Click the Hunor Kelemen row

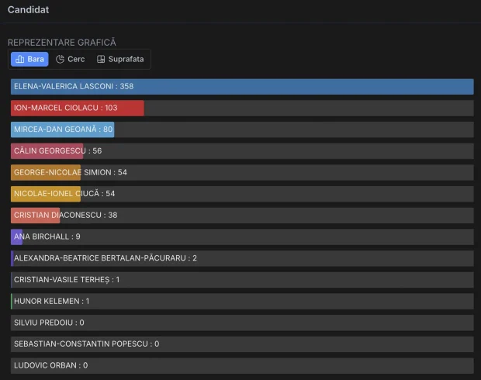point(242,301)
